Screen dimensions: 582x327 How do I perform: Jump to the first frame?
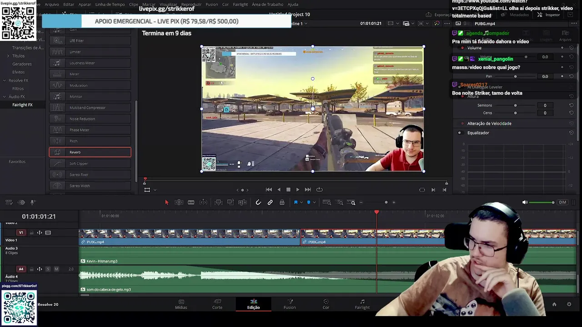coord(269,190)
